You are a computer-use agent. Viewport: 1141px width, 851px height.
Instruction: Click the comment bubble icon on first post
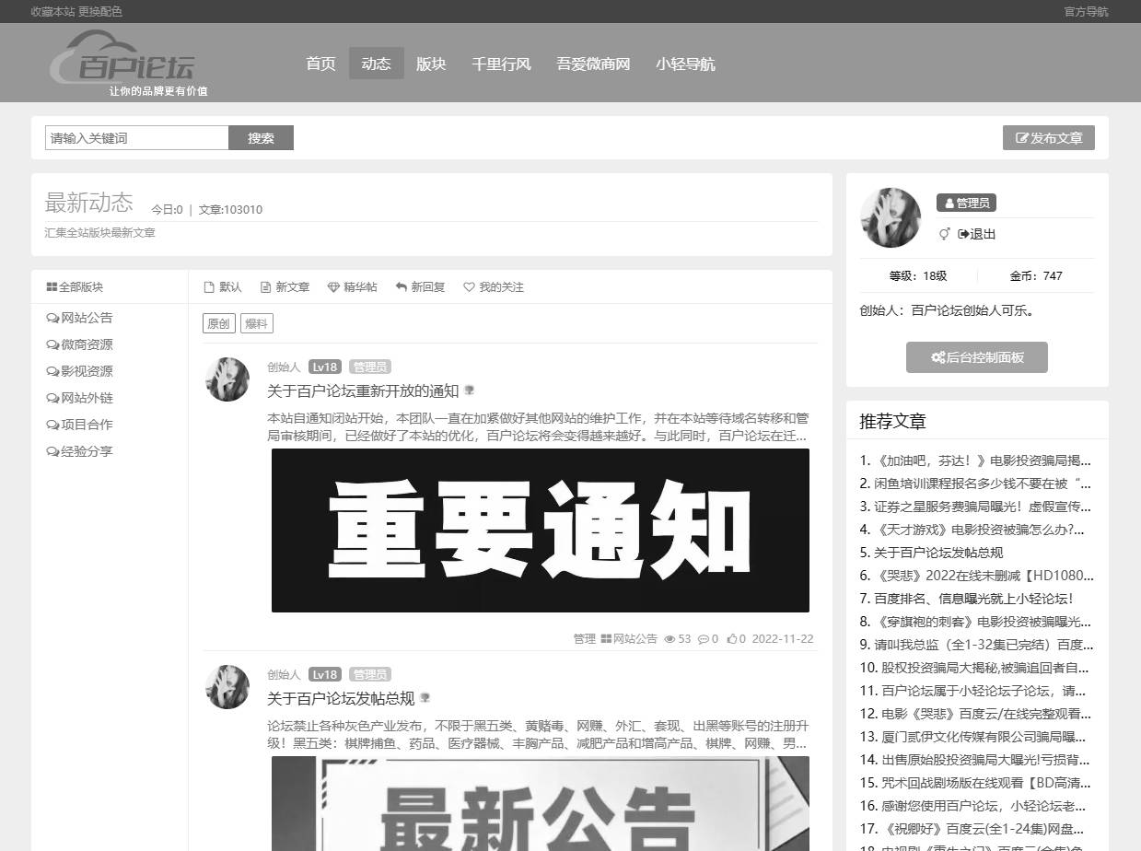point(704,639)
